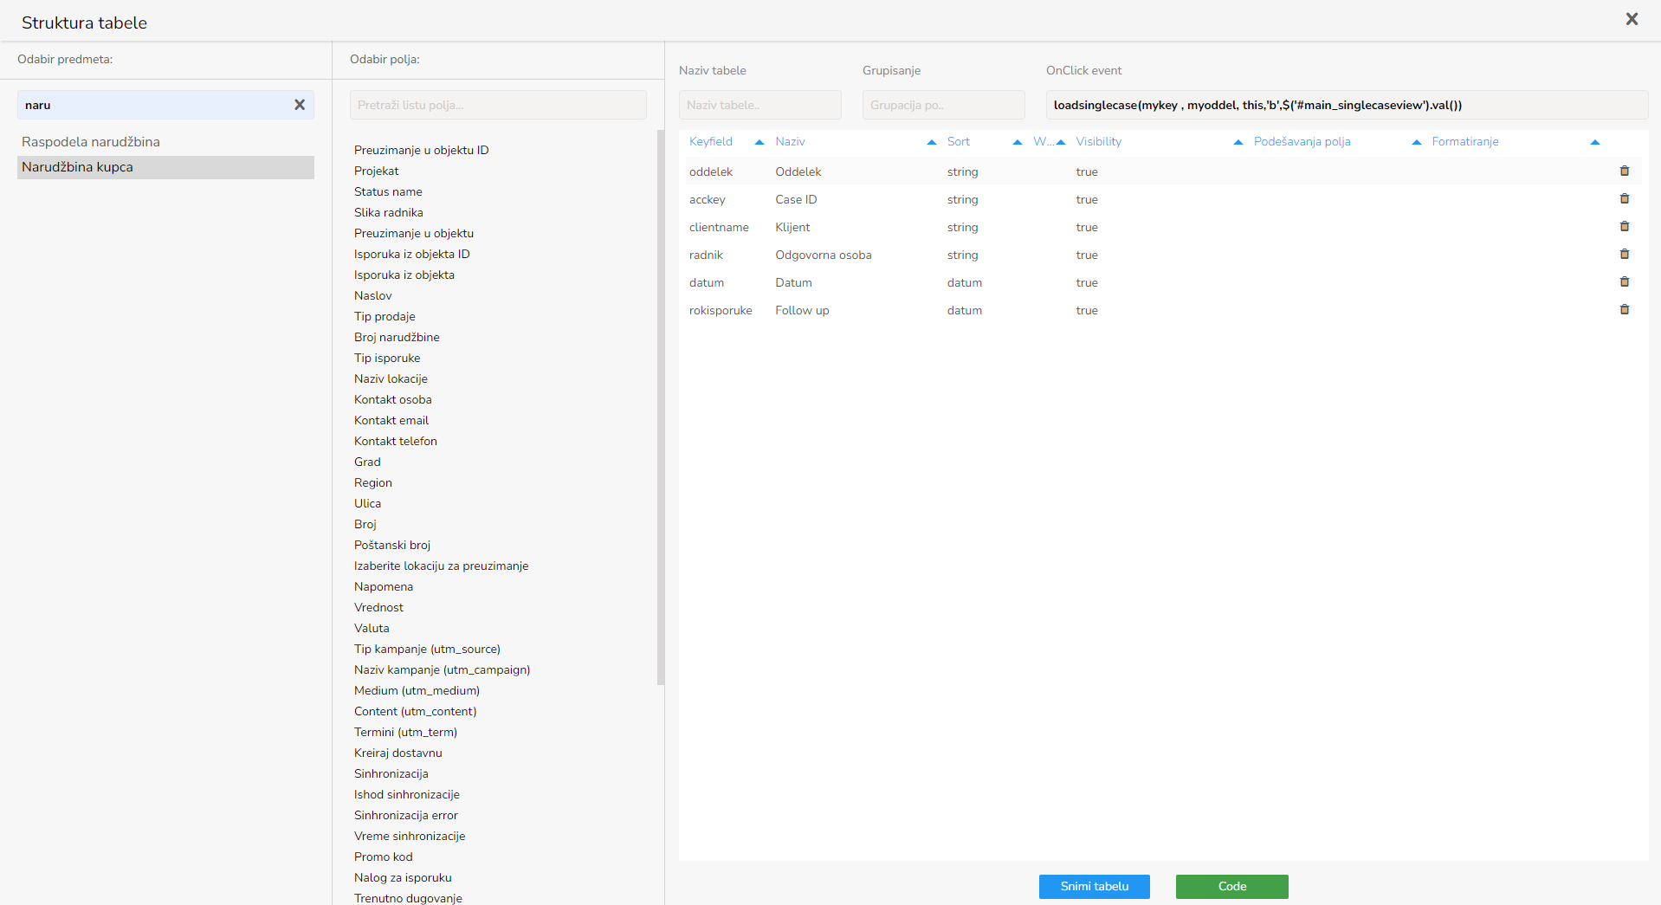Sort by Formatiranje column arrow
The image size is (1661, 905).
(x=1595, y=142)
